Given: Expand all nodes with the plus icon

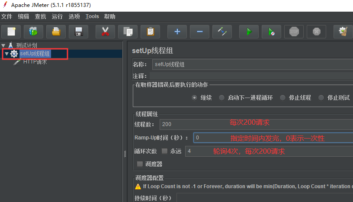Looking at the screenshot, I should click(177, 32).
